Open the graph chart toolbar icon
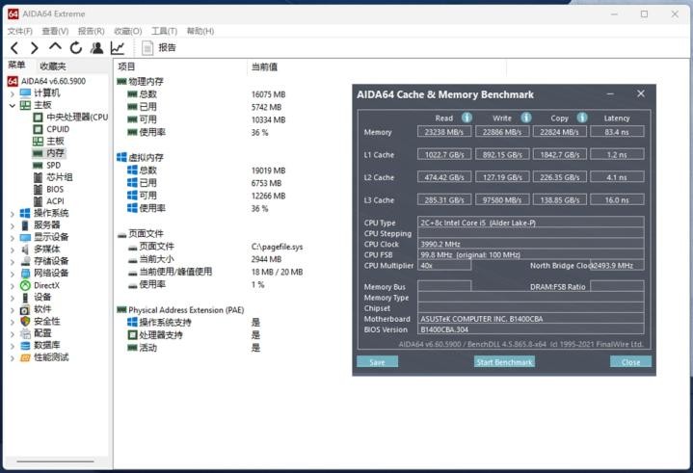The image size is (693, 473). tap(118, 48)
